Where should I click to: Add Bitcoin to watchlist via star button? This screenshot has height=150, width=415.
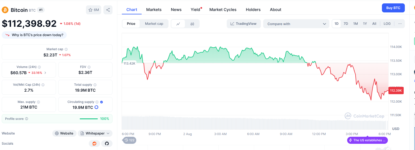[x=94, y=10]
